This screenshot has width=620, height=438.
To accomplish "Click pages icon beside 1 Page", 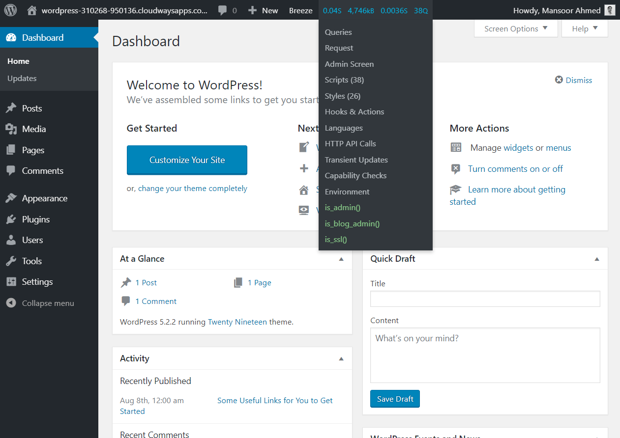I will 238,283.
